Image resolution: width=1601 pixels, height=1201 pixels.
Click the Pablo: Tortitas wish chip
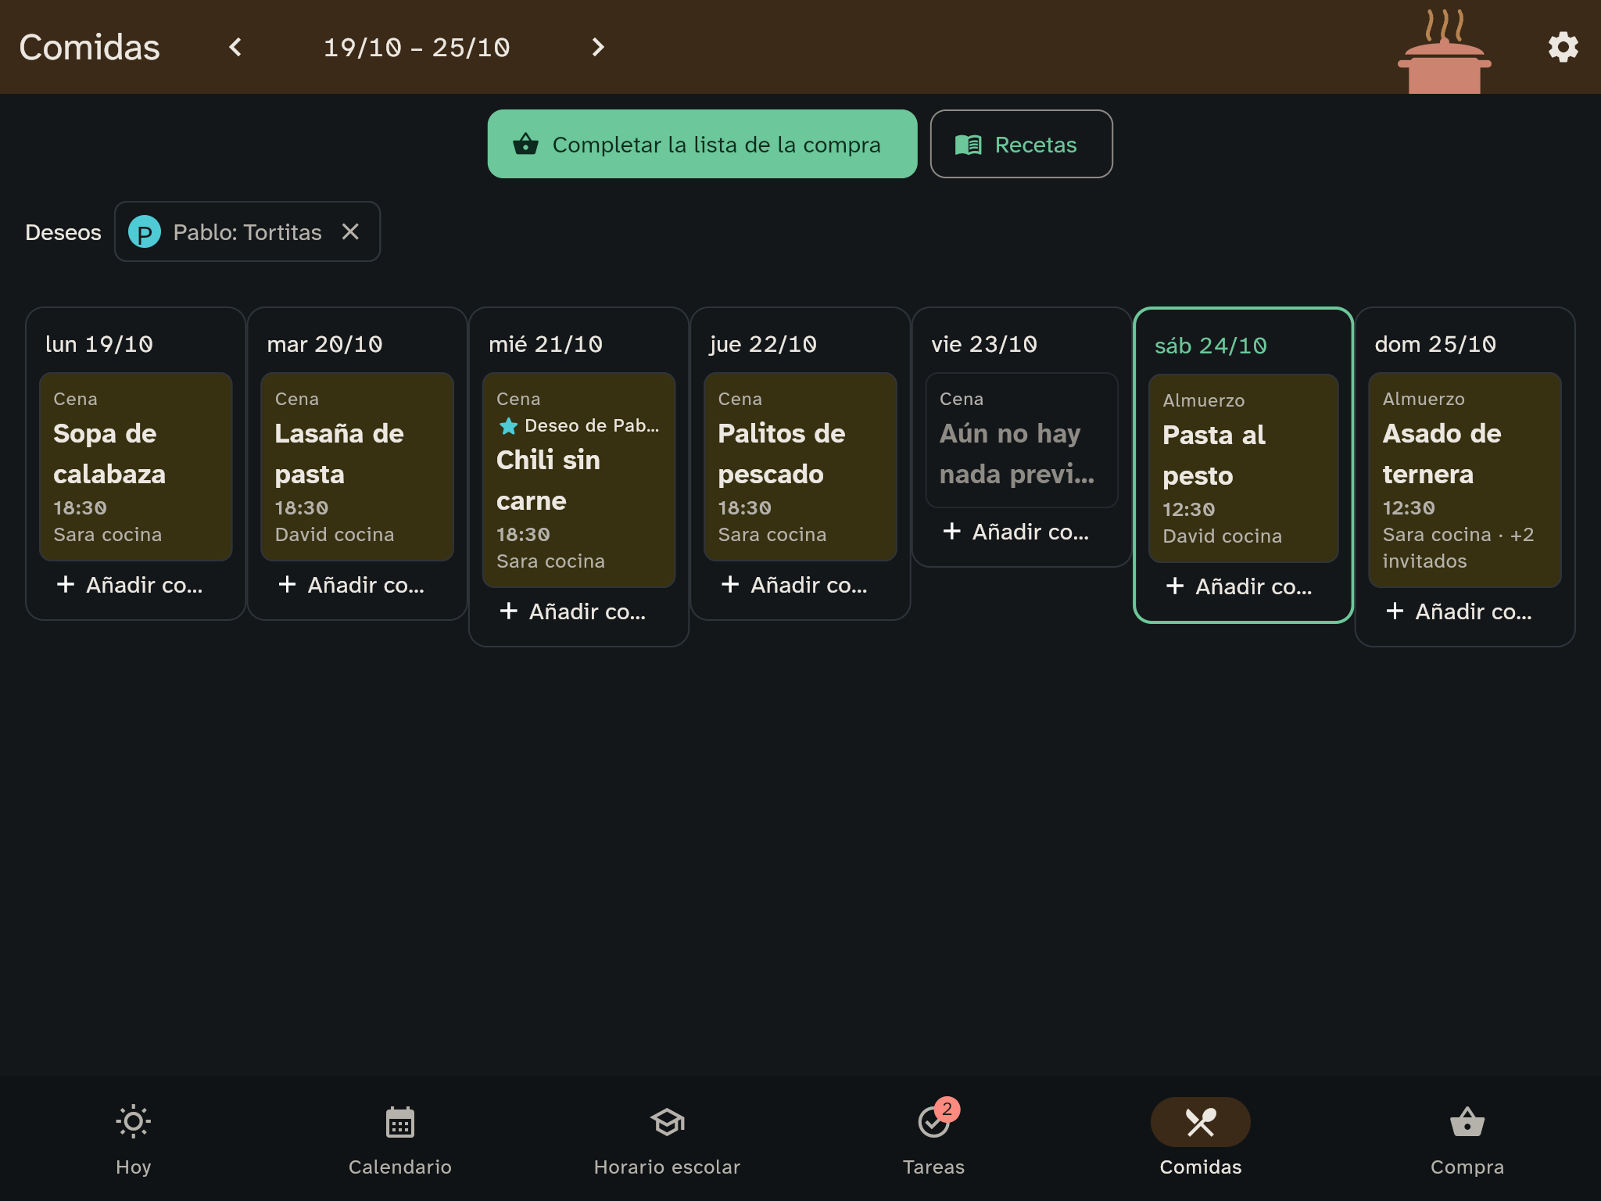tap(247, 231)
